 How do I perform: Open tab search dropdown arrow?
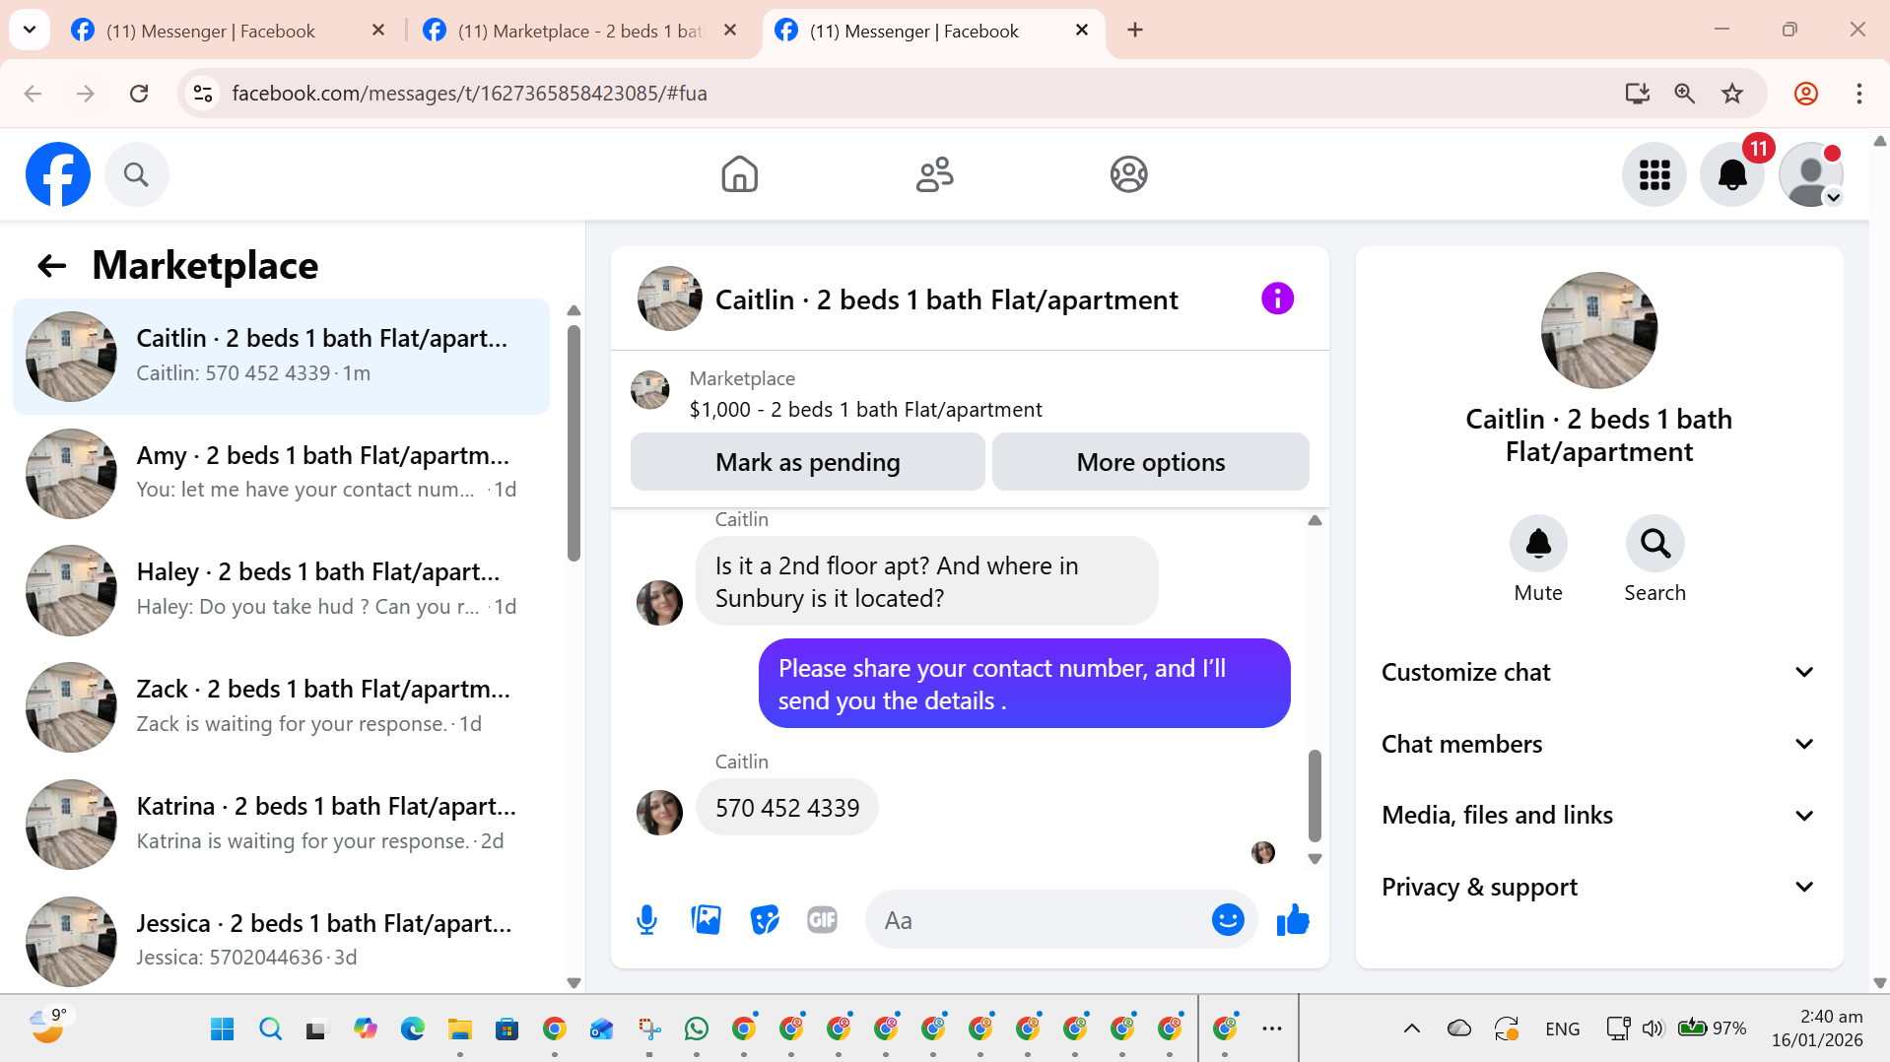click(x=30, y=30)
